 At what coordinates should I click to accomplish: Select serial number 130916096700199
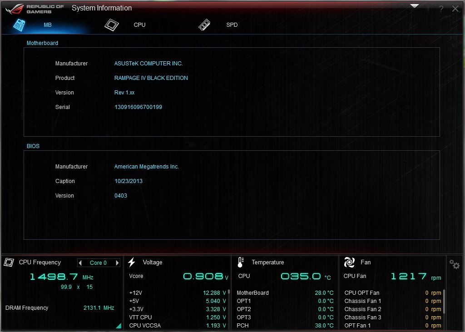tap(138, 107)
